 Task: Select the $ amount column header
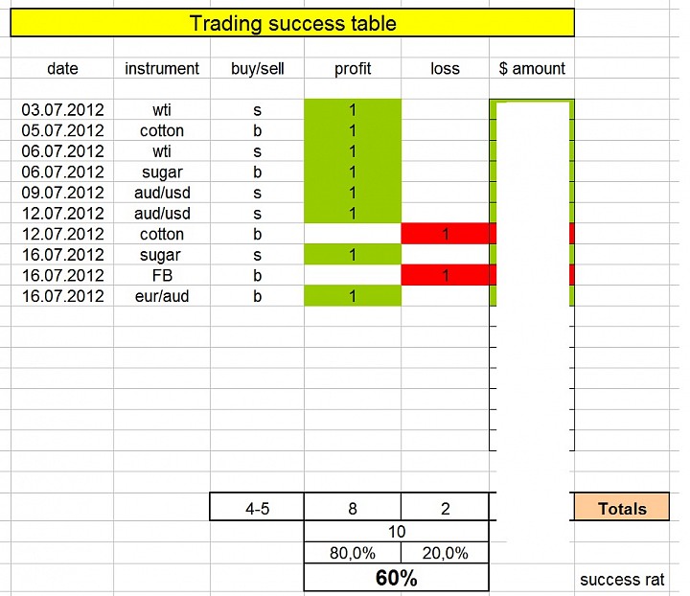point(532,68)
